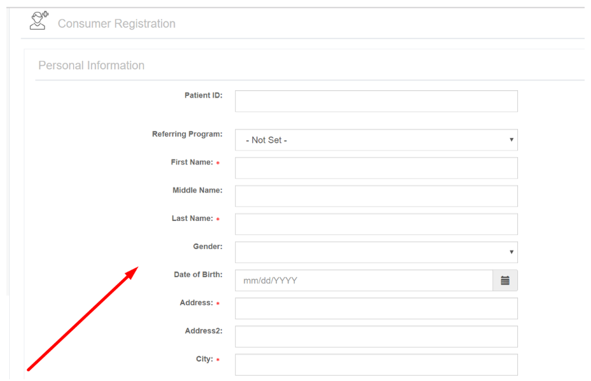Expand the Referring Program dropdown

[376, 140]
